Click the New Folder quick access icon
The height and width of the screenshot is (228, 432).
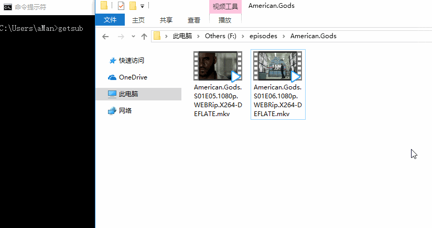pos(133,6)
